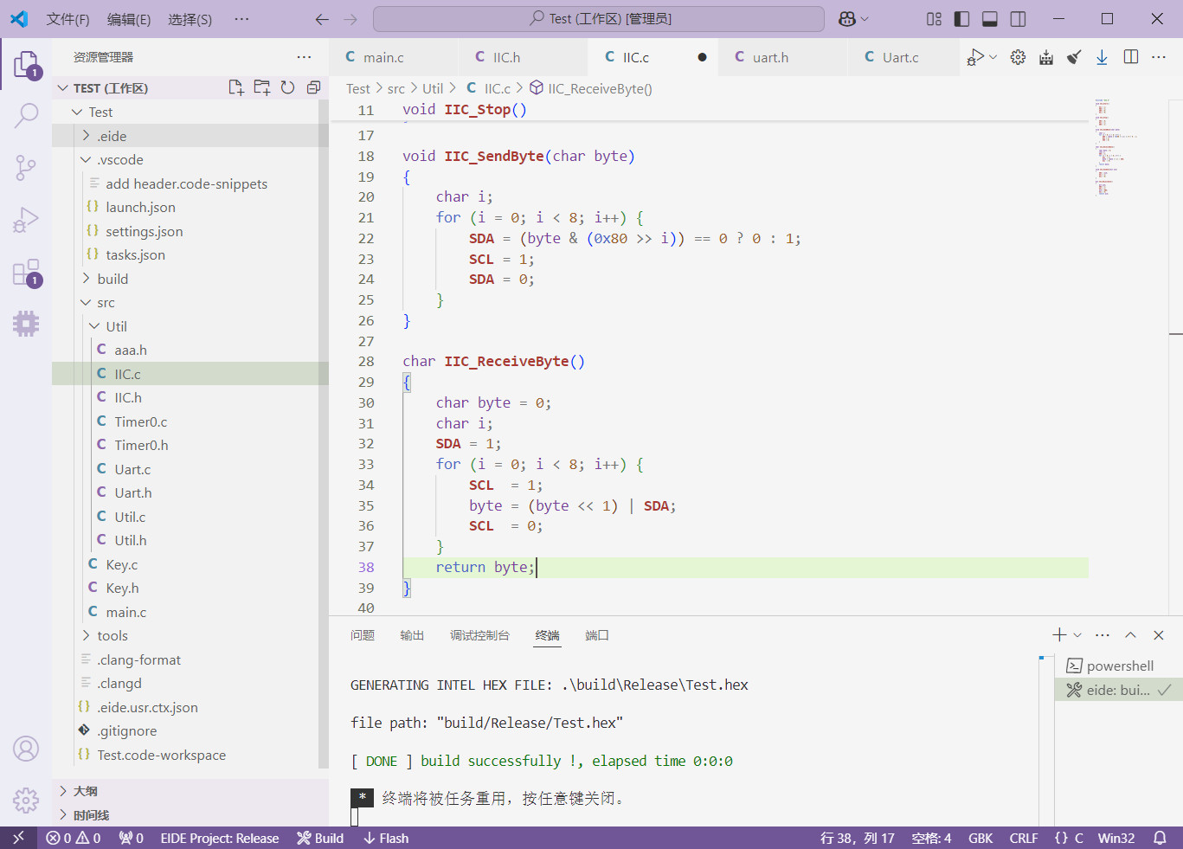Go back with the navigation arrow
This screenshot has width=1183, height=849.
[x=322, y=19]
